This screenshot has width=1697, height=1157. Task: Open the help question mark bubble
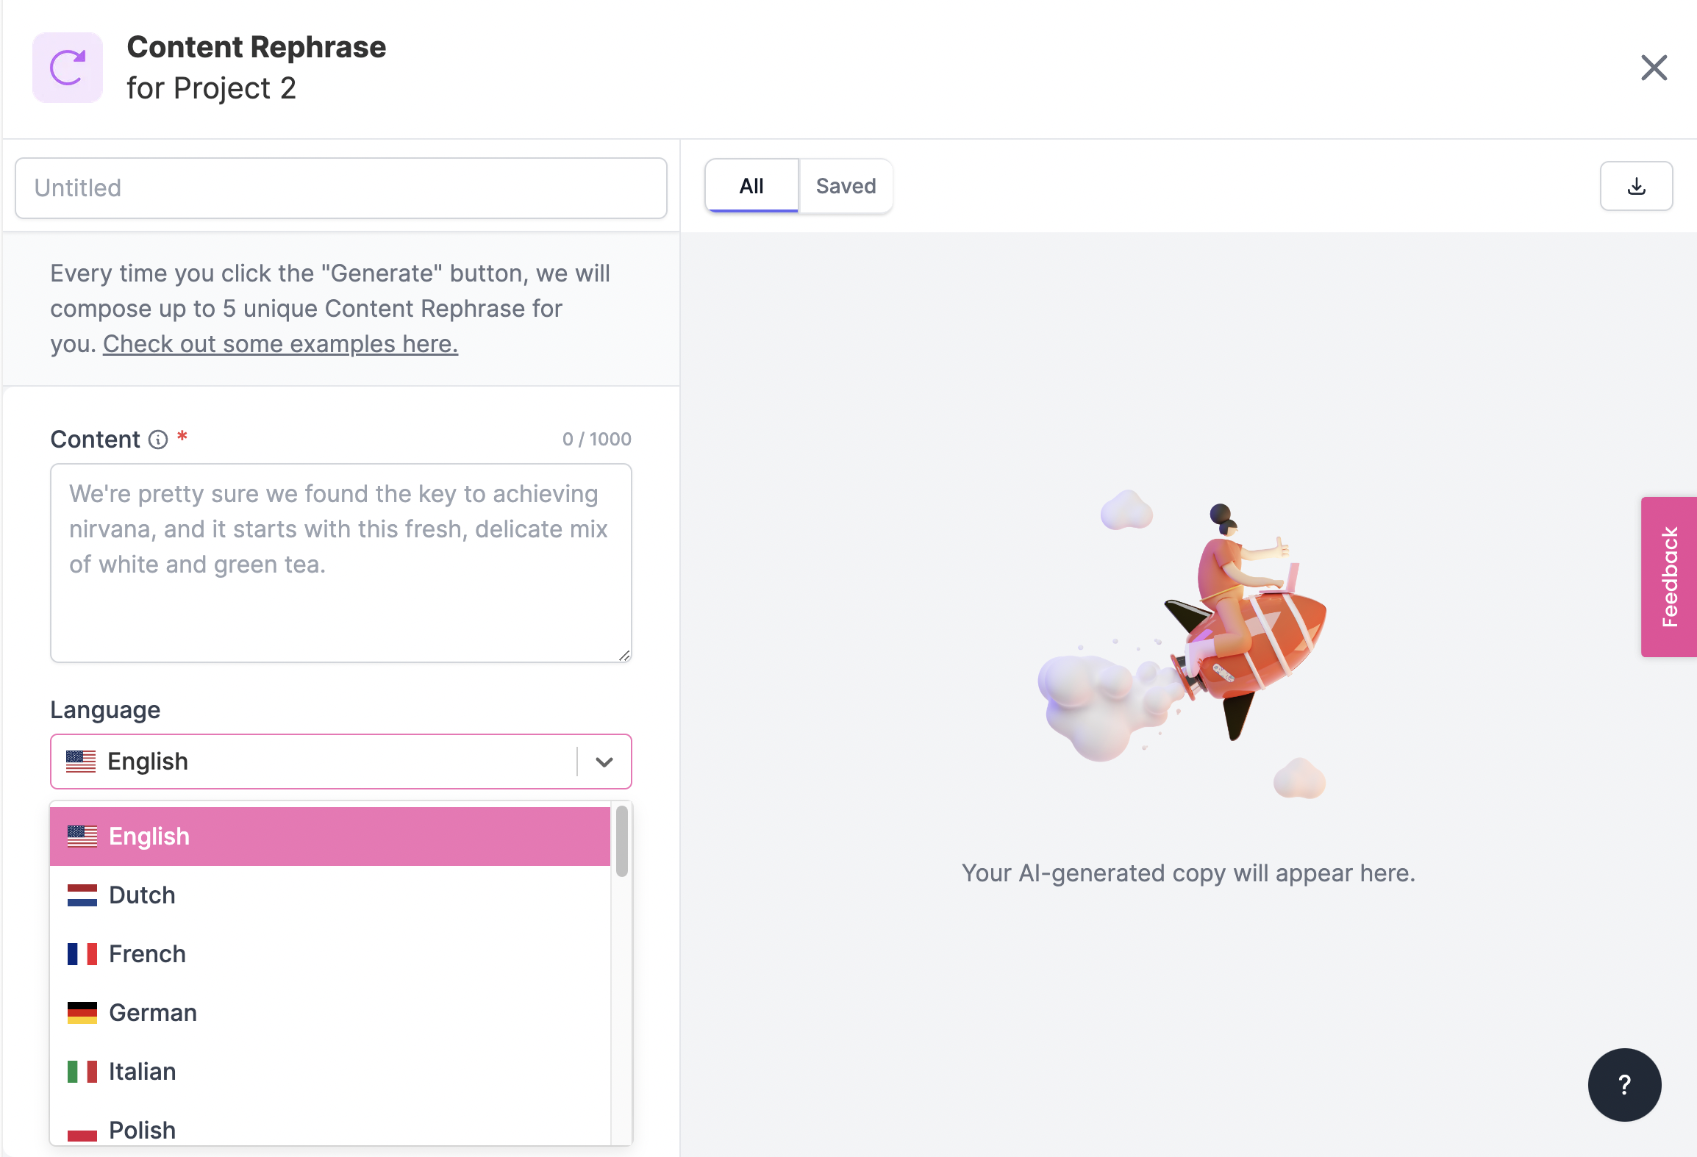click(x=1624, y=1084)
